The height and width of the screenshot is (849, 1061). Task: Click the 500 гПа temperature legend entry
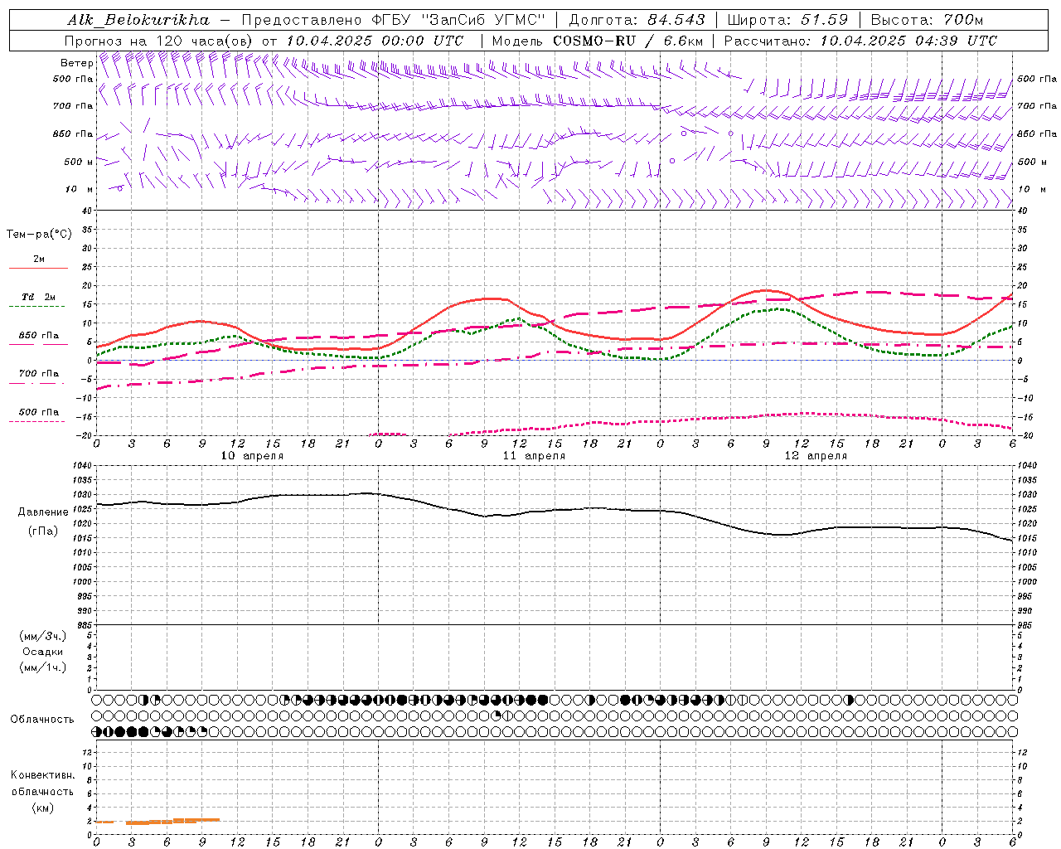coord(39,412)
